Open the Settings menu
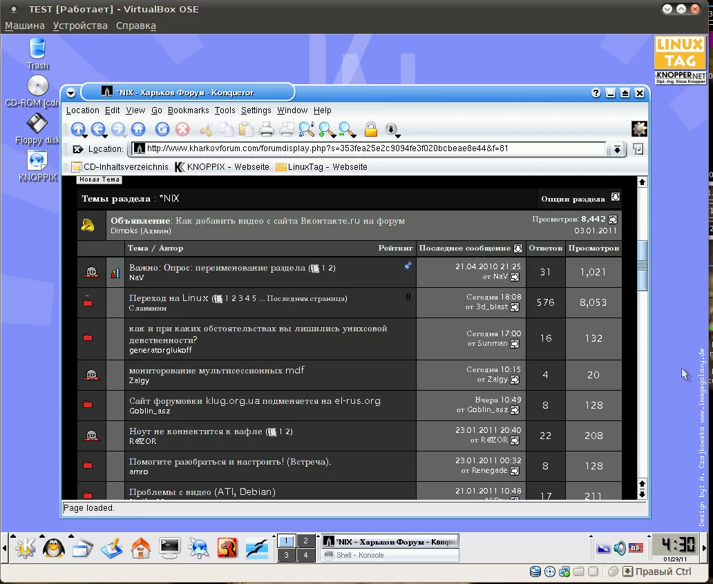Screen dimensions: 713x584 coord(256,110)
